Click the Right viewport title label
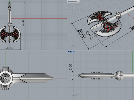 (70, 52)
